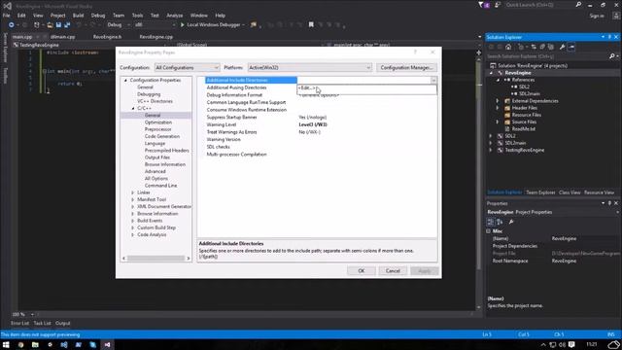This screenshot has height=350, width=622.
Task: Expand the Build Events node
Action: [x=132, y=221]
